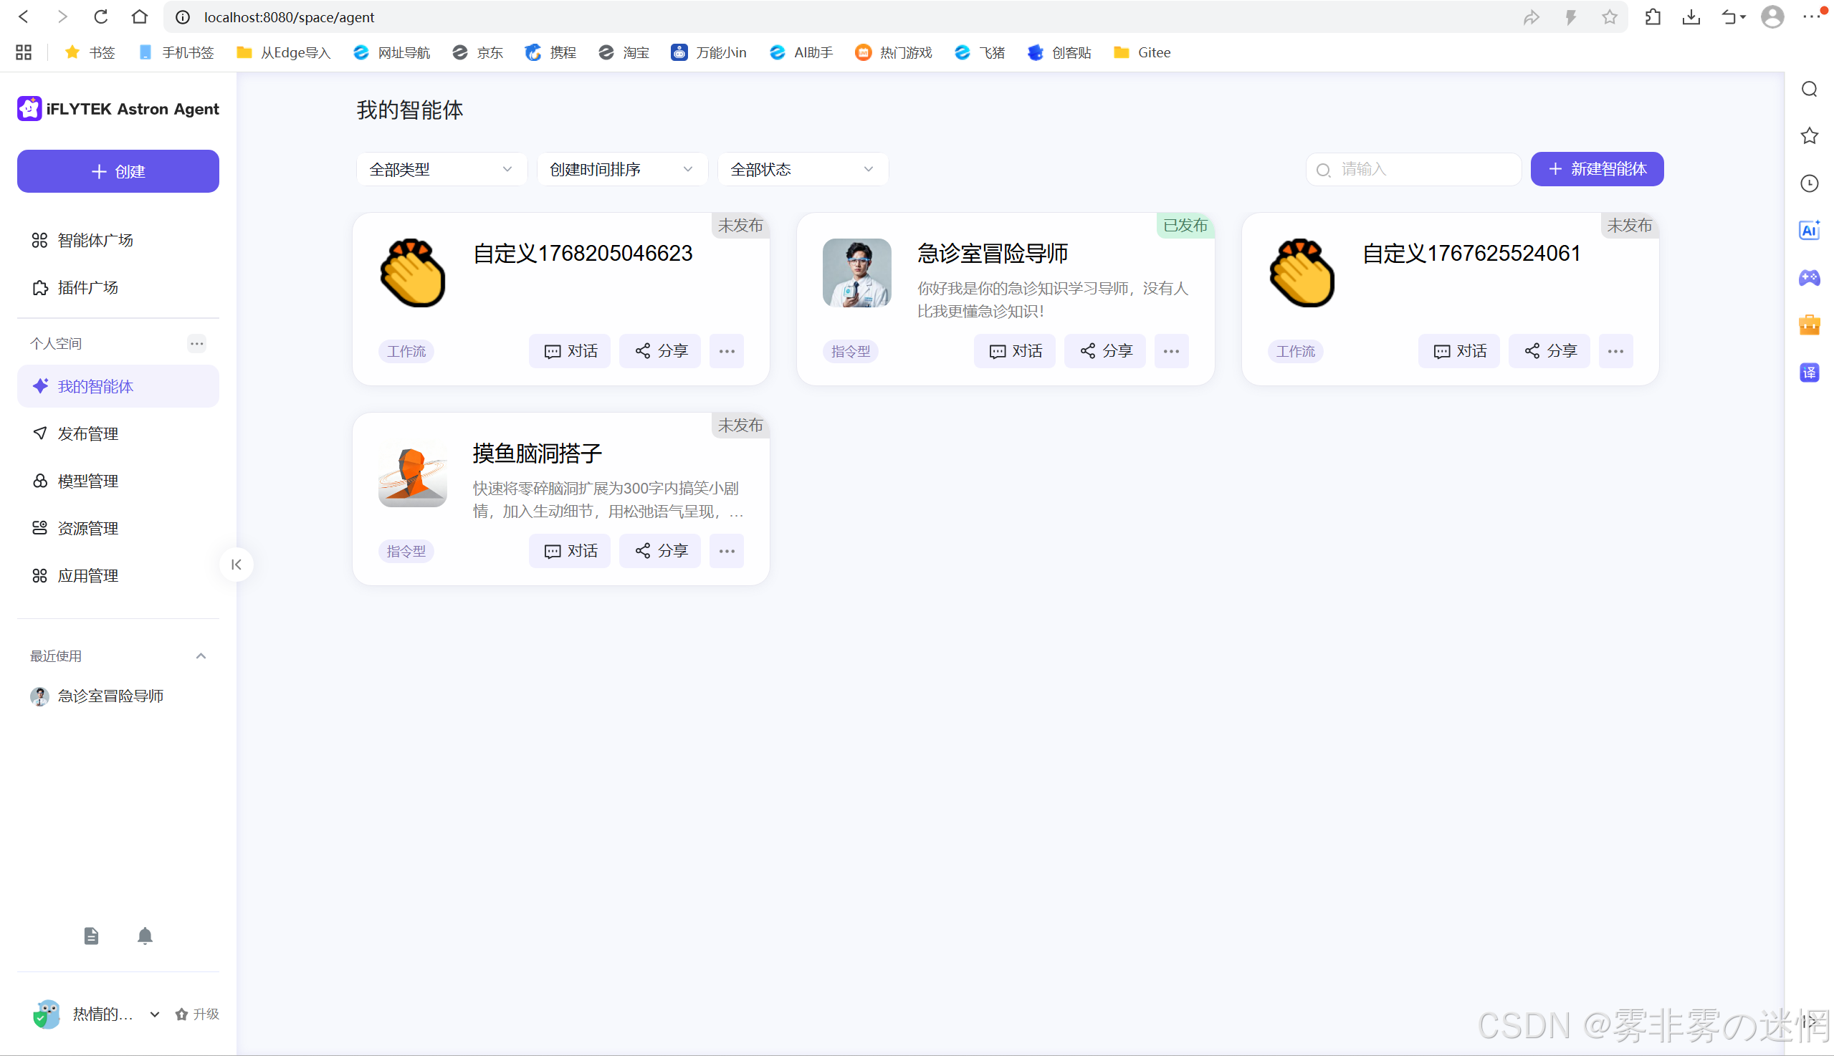The height and width of the screenshot is (1056, 1834).
Task: Open the browser translate icon on right
Action: [x=1810, y=373]
